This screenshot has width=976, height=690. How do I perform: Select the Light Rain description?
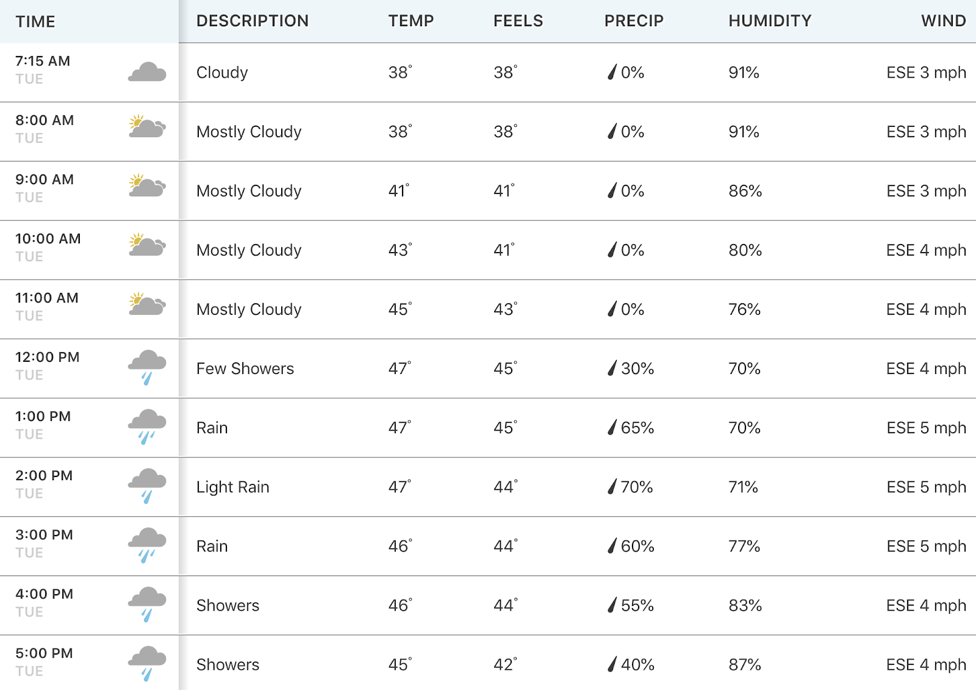pyautogui.click(x=232, y=487)
